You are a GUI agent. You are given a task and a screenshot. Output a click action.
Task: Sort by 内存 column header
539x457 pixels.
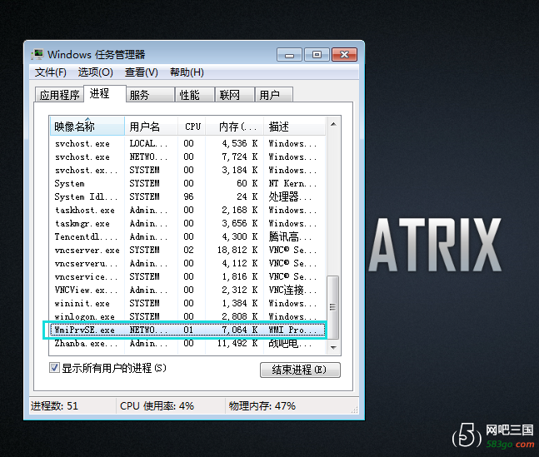tap(234, 127)
